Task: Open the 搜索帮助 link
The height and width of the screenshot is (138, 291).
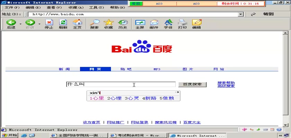Action: click(226, 83)
